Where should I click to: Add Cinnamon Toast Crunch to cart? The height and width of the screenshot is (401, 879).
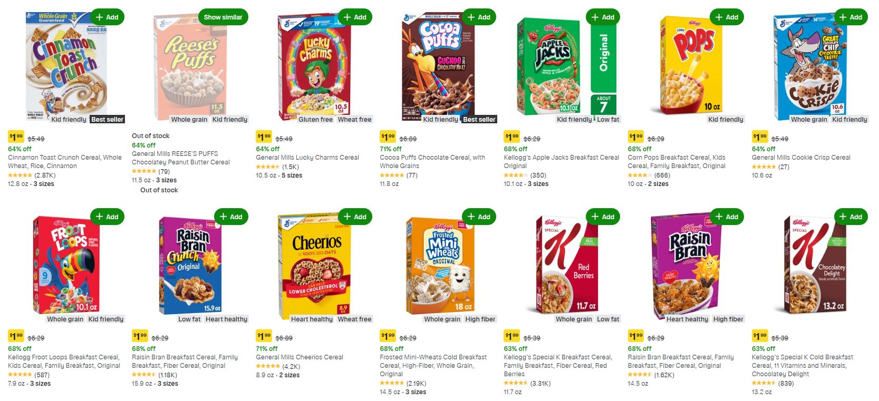(107, 17)
